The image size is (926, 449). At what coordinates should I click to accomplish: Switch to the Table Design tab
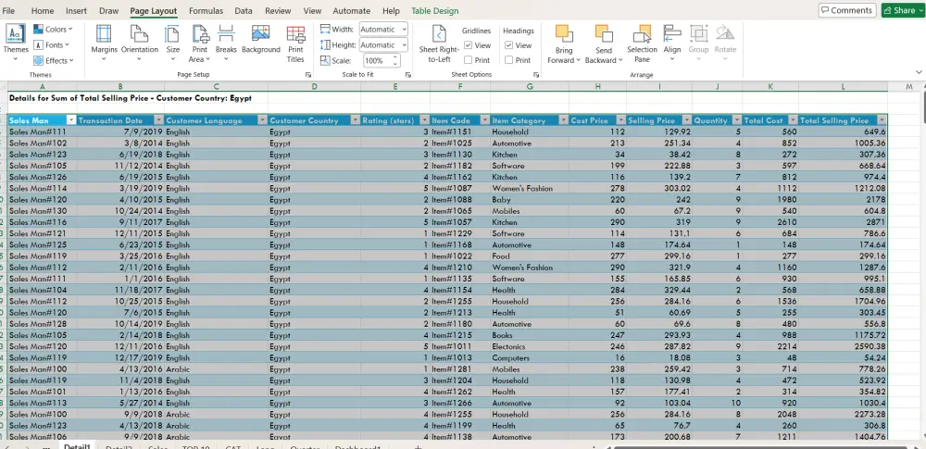pyautogui.click(x=434, y=10)
